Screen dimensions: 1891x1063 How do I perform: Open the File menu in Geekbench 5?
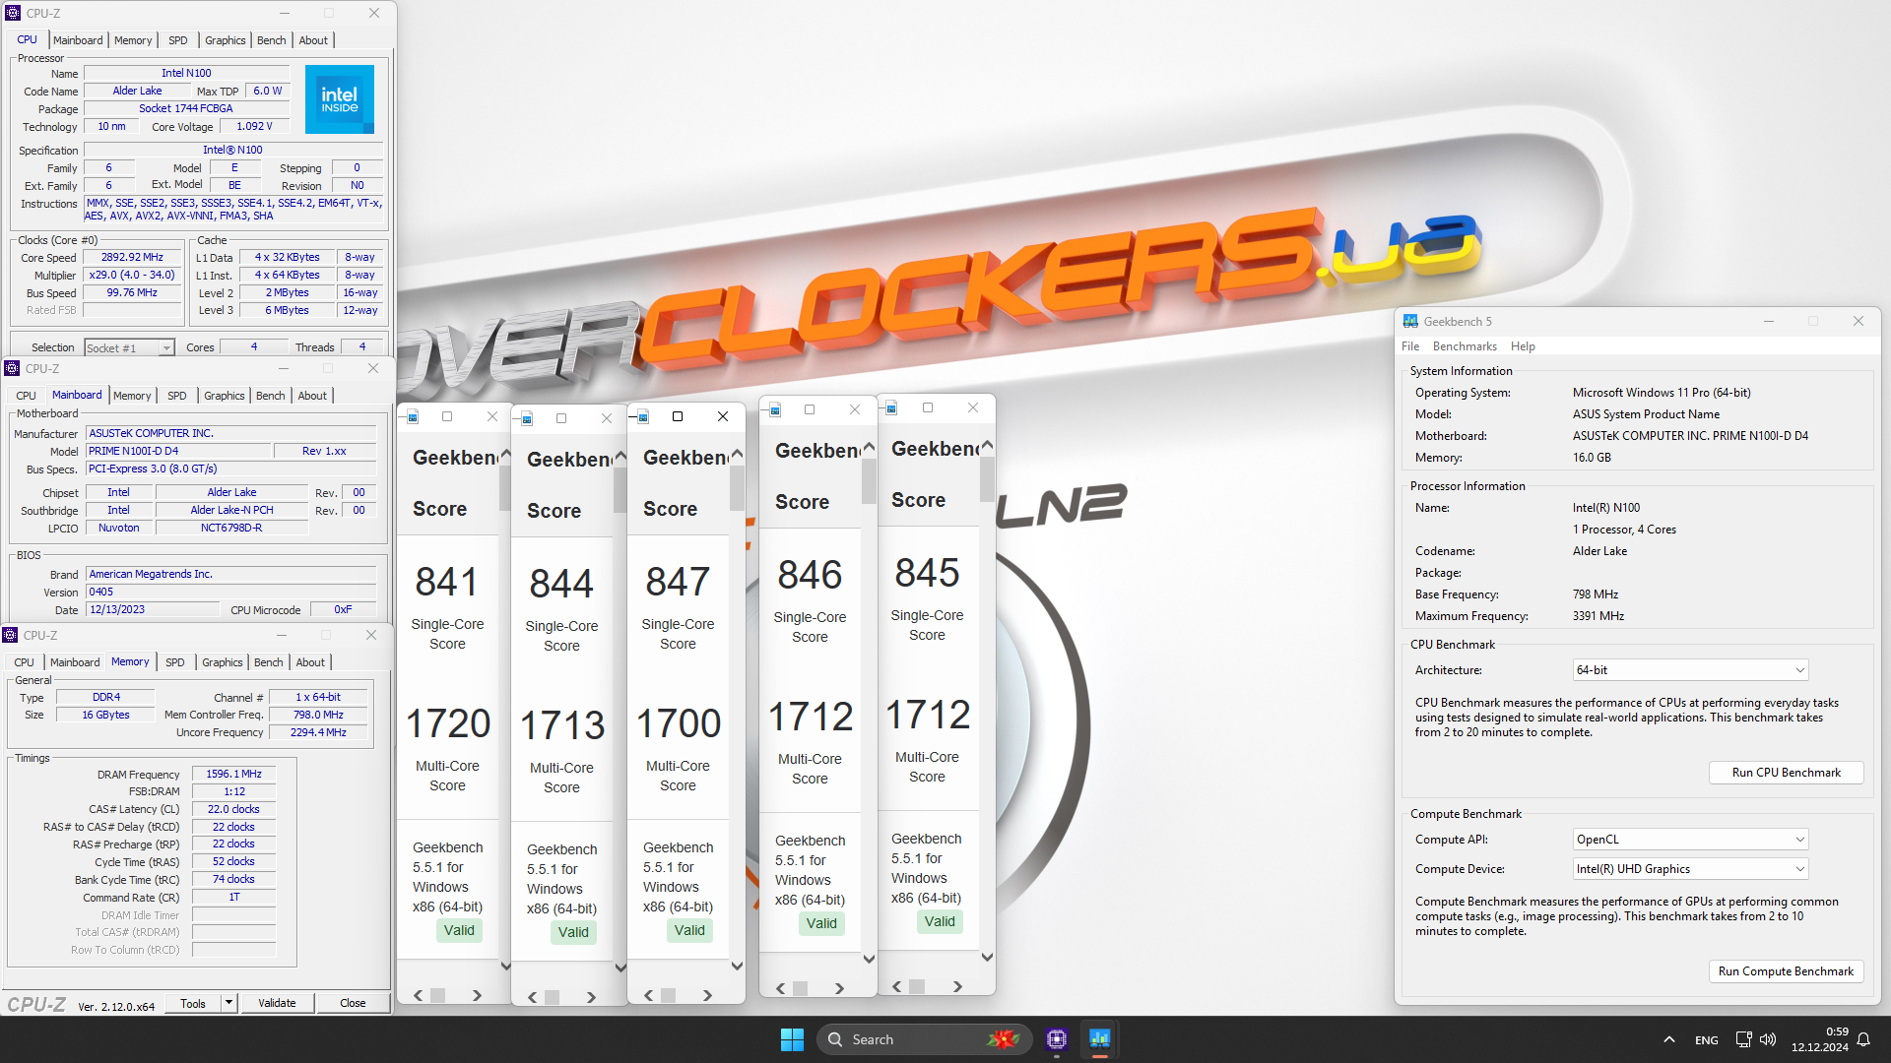point(1410,346)
